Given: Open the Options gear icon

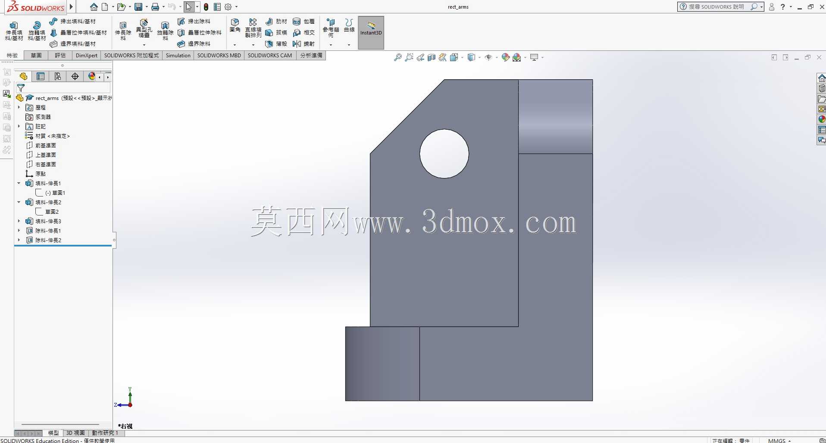Looking at the screenshot, I should 228,7.
